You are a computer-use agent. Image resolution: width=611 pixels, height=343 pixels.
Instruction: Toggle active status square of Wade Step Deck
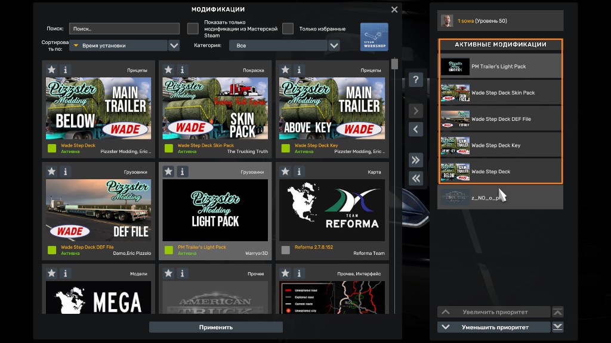pos(52,148)
